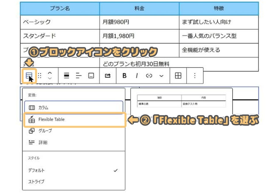Click the 全機能が使える cell
The width and height of the screenshot is (280, 194).
pos(219,50)
